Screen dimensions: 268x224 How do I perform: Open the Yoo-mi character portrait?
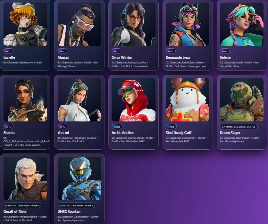coord(80,100)
